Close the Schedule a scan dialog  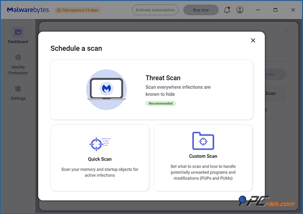(x=253, y=40)
